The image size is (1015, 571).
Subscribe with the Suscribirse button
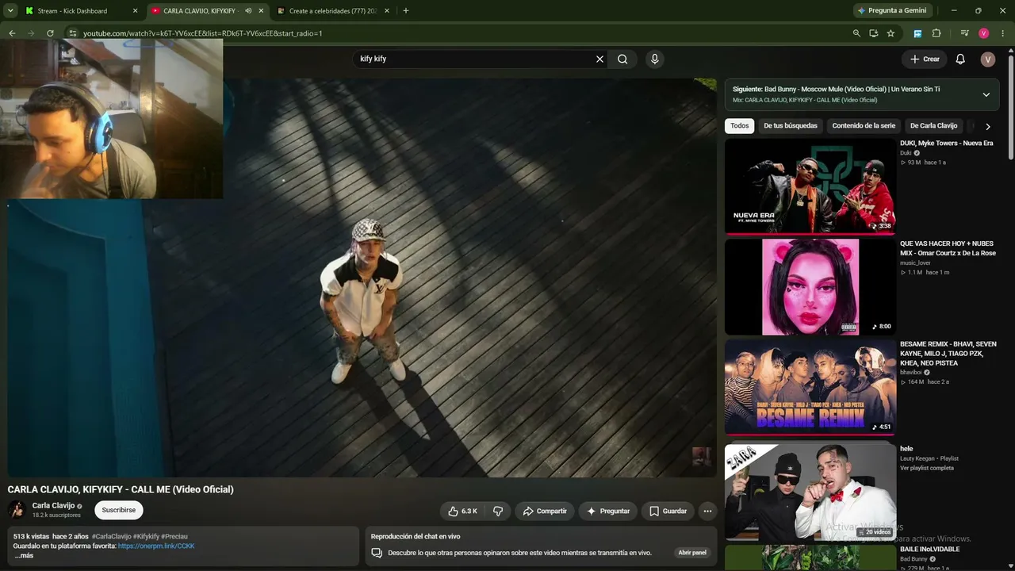[119, 510]
